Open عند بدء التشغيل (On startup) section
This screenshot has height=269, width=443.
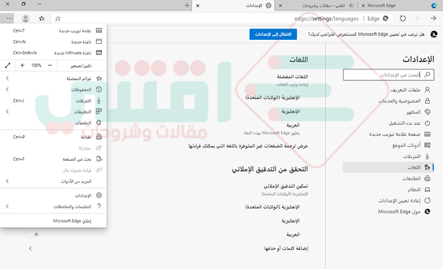point(389,123)
